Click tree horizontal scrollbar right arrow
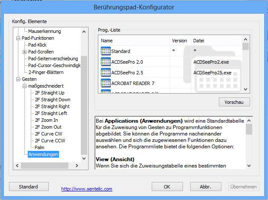The image size is (268, 200). coord(77,165)
